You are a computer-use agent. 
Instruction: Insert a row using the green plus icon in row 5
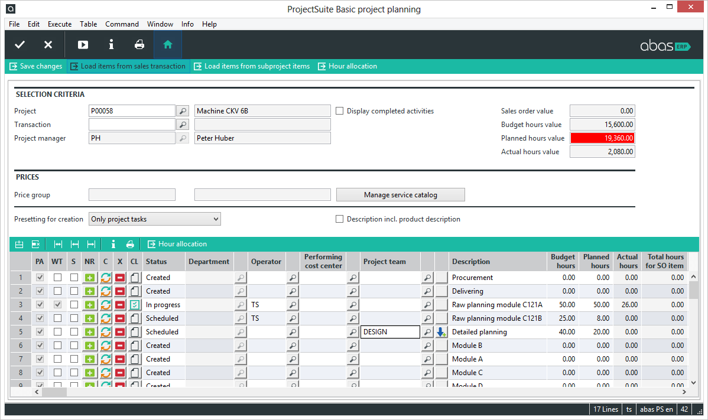(90, 331)
